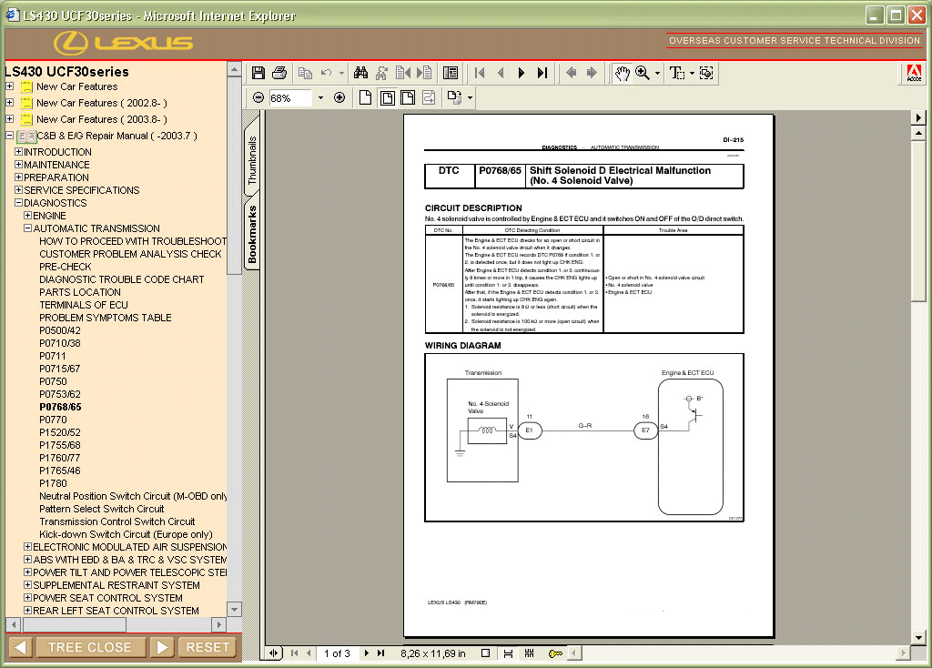Go to previous view arrow
932x668 pixels.
572,73
